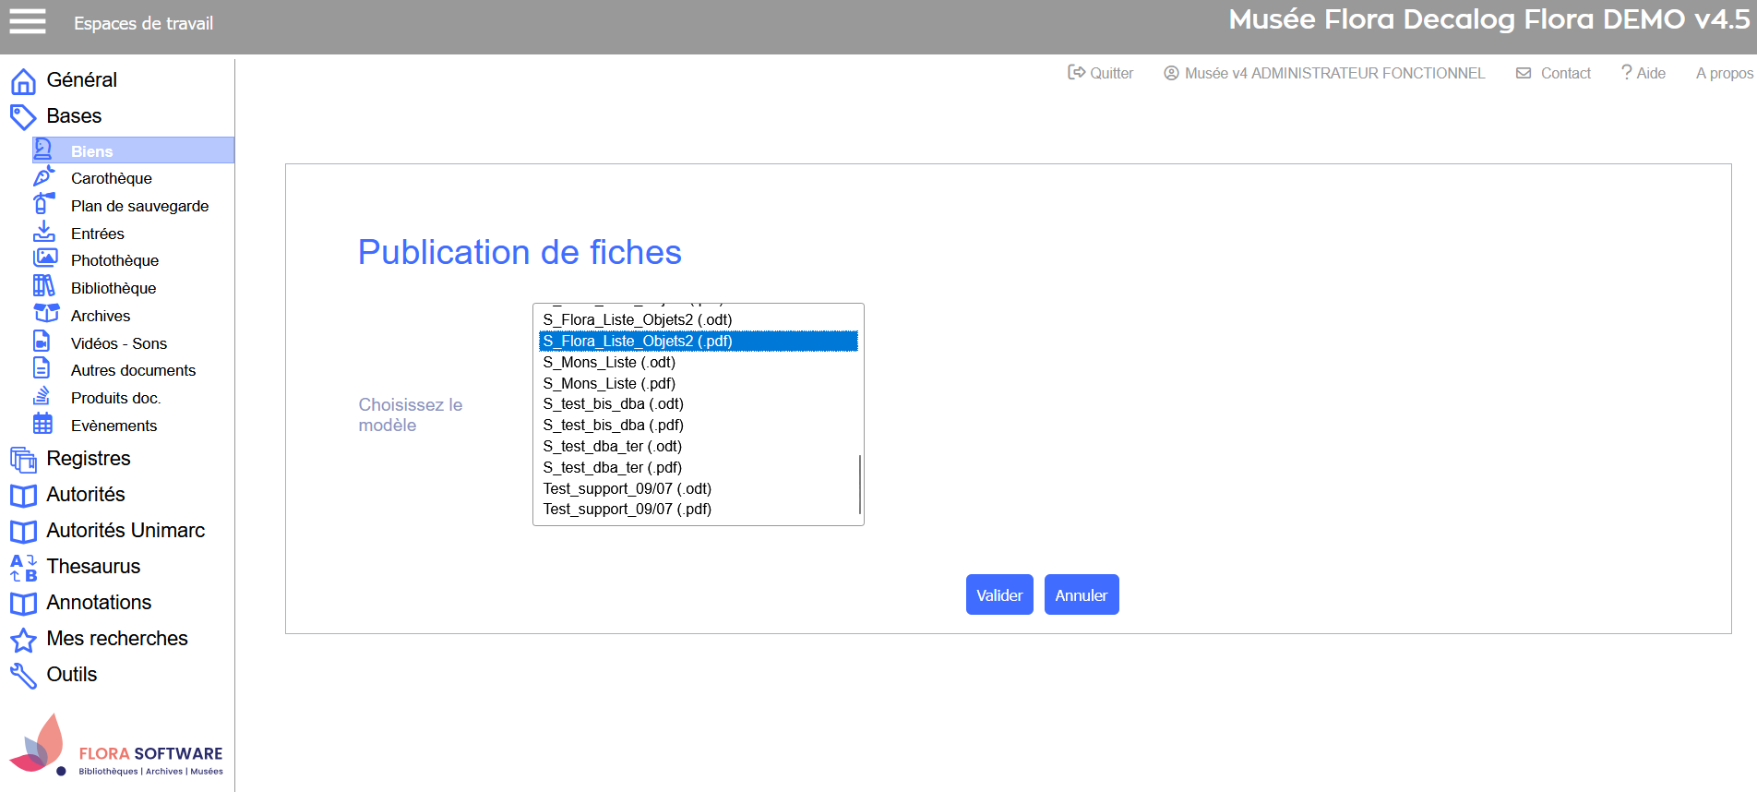Click the Plan de sauvegarde extinguisher icon
The width and height of the screenshot is (1757, 792).
43,204
